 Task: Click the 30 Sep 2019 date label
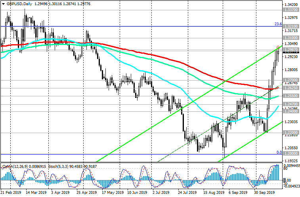coord(264,192)
